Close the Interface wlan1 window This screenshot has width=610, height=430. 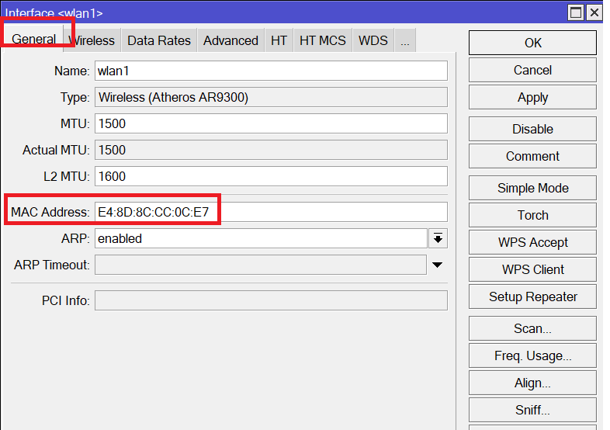click(x=594, y=12)
